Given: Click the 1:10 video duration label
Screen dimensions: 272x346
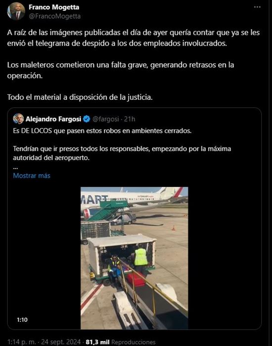Looking at the screenshot, I should (22, 320).
